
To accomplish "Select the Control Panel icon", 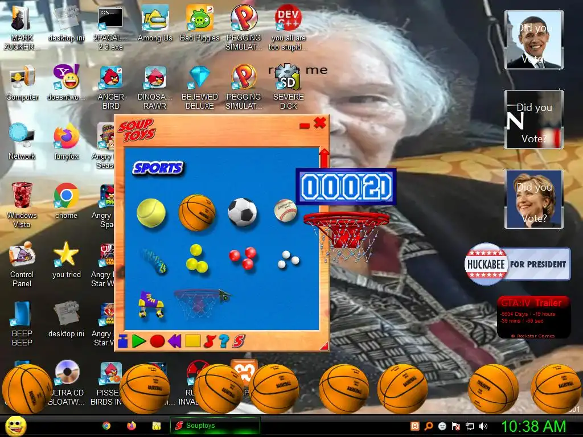I will click(22, 264).
